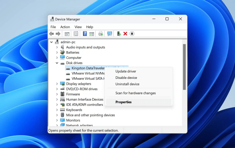Image resolution: width=235 pixels, height=148 pixels.
Task: Open the View menu
Action: tap(78, 27)
